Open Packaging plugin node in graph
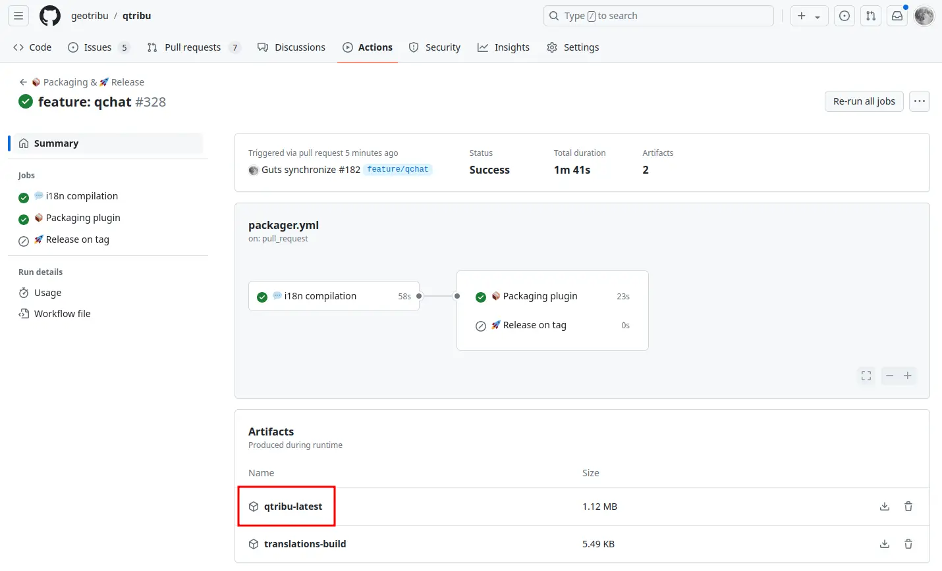942x571 pixels. (552, 296)
